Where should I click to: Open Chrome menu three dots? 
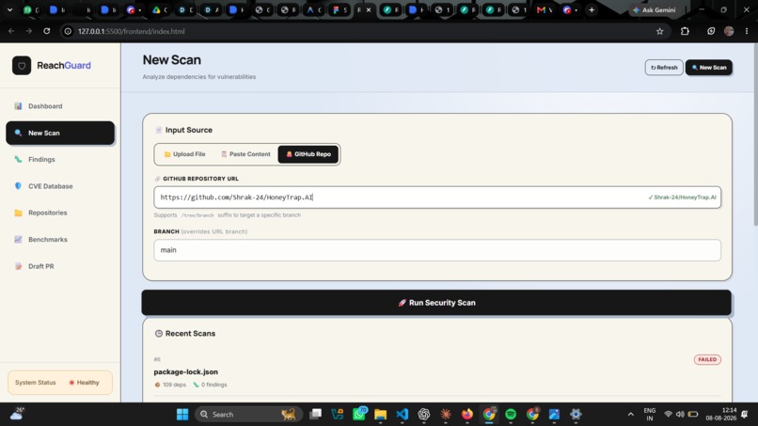point(747,31)
